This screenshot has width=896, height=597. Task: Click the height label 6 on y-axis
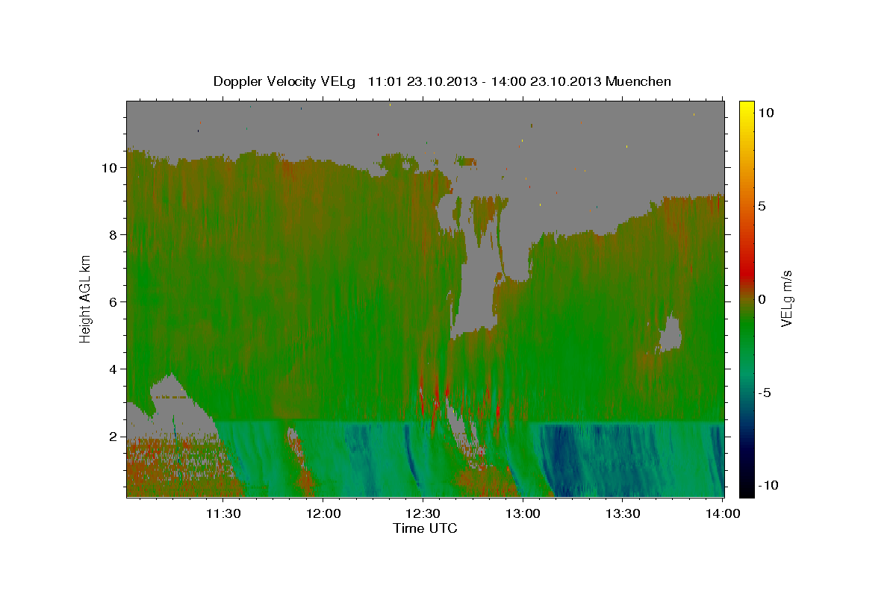[x=113, y=302]
